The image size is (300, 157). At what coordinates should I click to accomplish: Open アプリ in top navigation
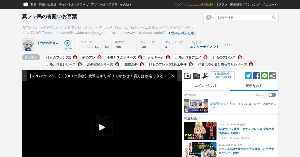coord(113,4)
